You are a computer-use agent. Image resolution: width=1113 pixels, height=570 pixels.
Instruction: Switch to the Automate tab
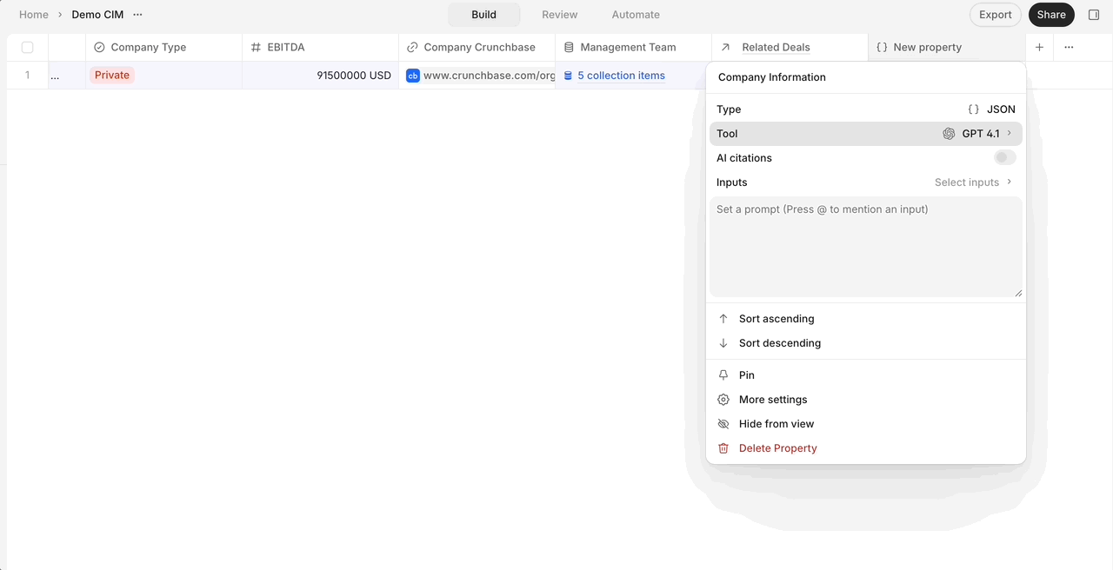[x=636, y=15]
